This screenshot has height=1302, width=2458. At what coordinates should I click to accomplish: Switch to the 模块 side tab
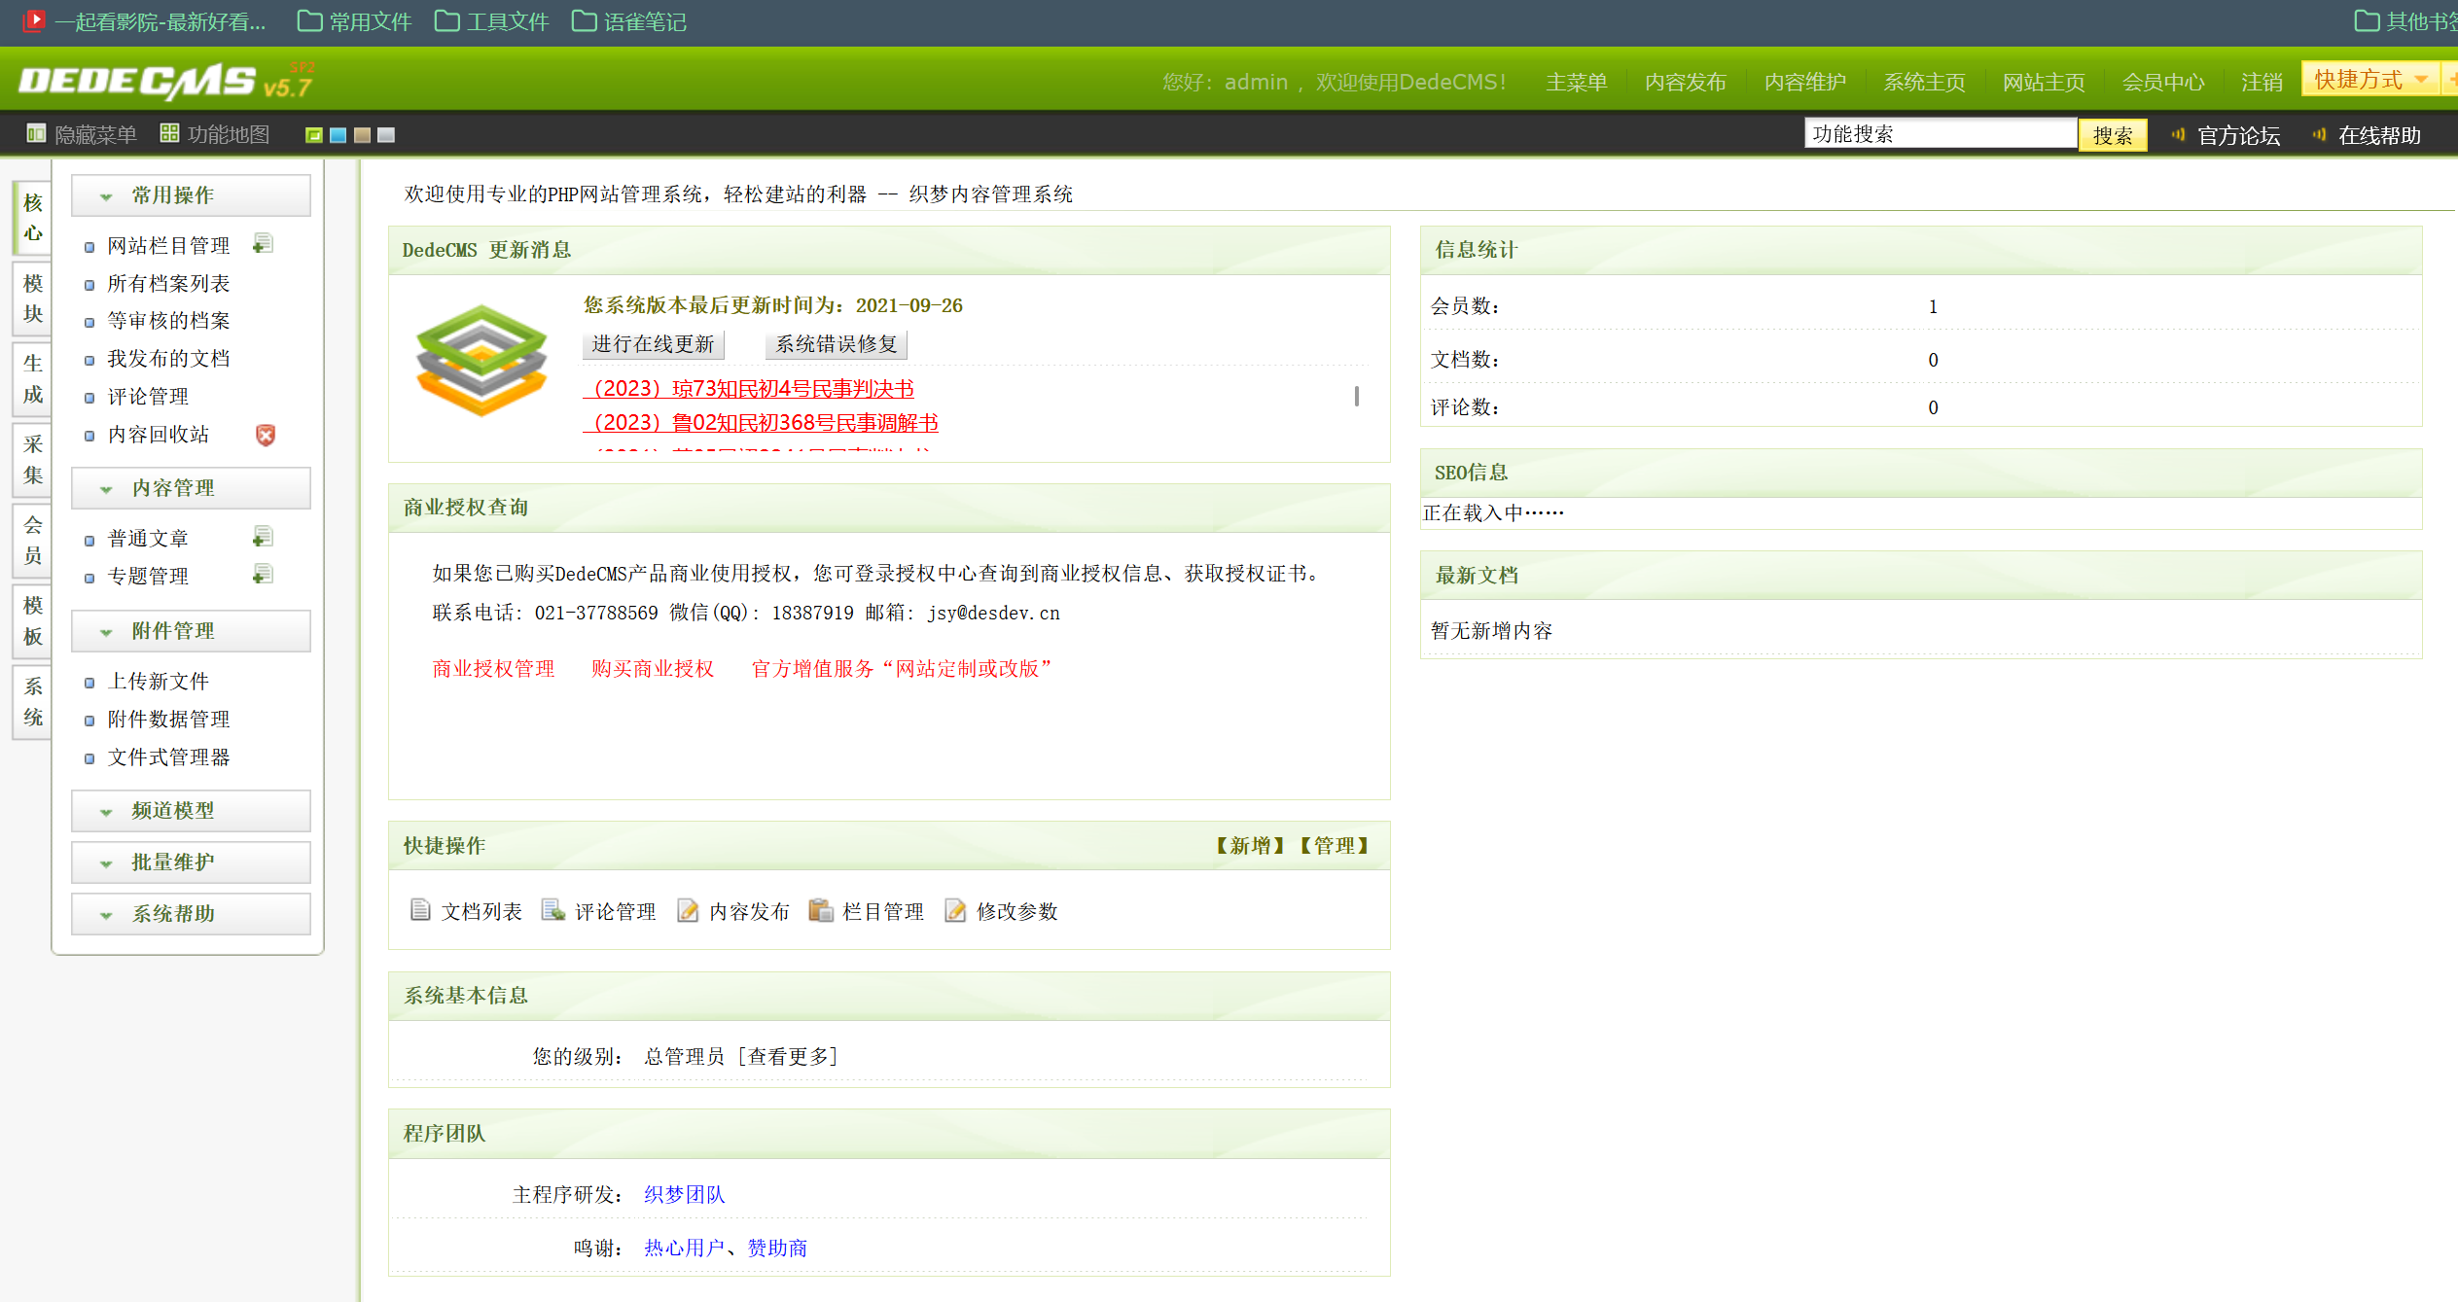coord(32,299)
